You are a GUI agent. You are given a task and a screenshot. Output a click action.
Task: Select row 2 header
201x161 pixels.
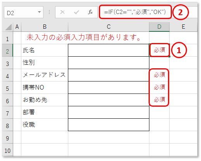tap(7, 50)
